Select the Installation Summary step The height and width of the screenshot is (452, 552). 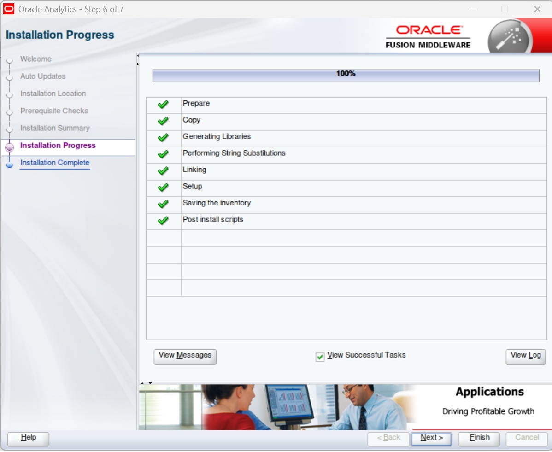point(55,128)
